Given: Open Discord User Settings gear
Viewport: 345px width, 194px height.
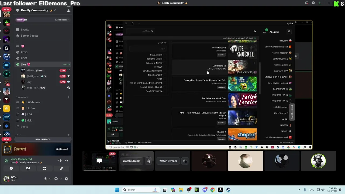Looking at the screenshot, I should (x=66, y=179).
